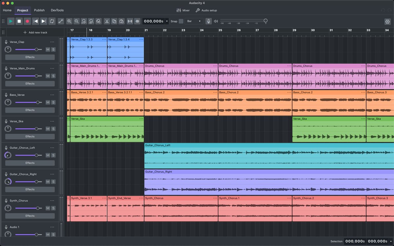This screenshot has width=394, height=246.
Task: Click Effects on the Guitar_Chorus_Left track
Action: click(x=30, y=163)
